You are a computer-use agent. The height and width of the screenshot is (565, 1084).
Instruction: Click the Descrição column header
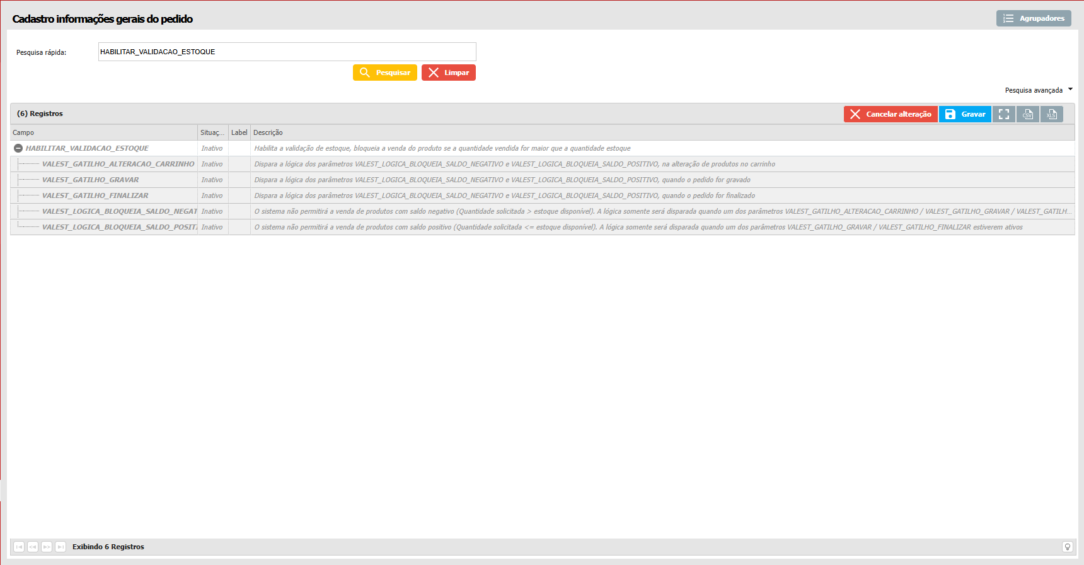click(662, 132)
